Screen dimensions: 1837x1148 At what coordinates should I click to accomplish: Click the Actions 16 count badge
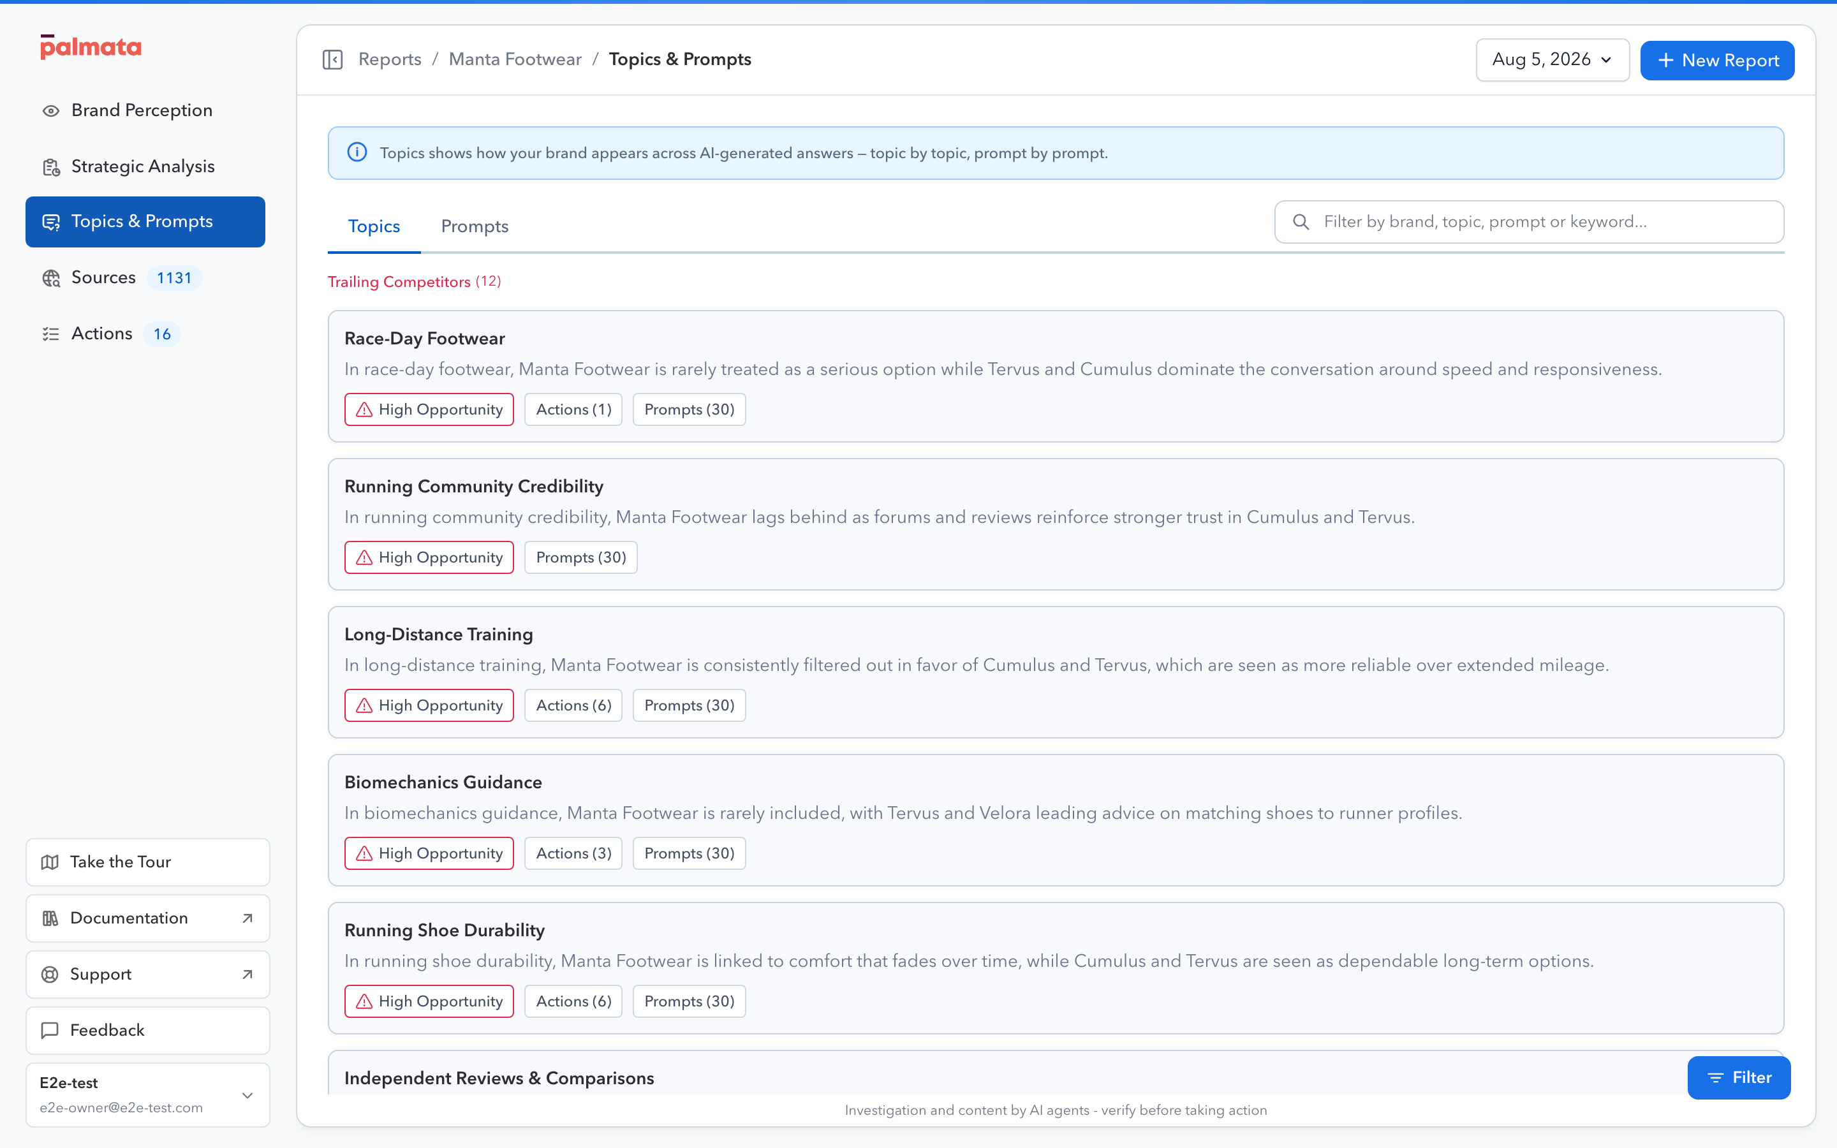point(161,334)
